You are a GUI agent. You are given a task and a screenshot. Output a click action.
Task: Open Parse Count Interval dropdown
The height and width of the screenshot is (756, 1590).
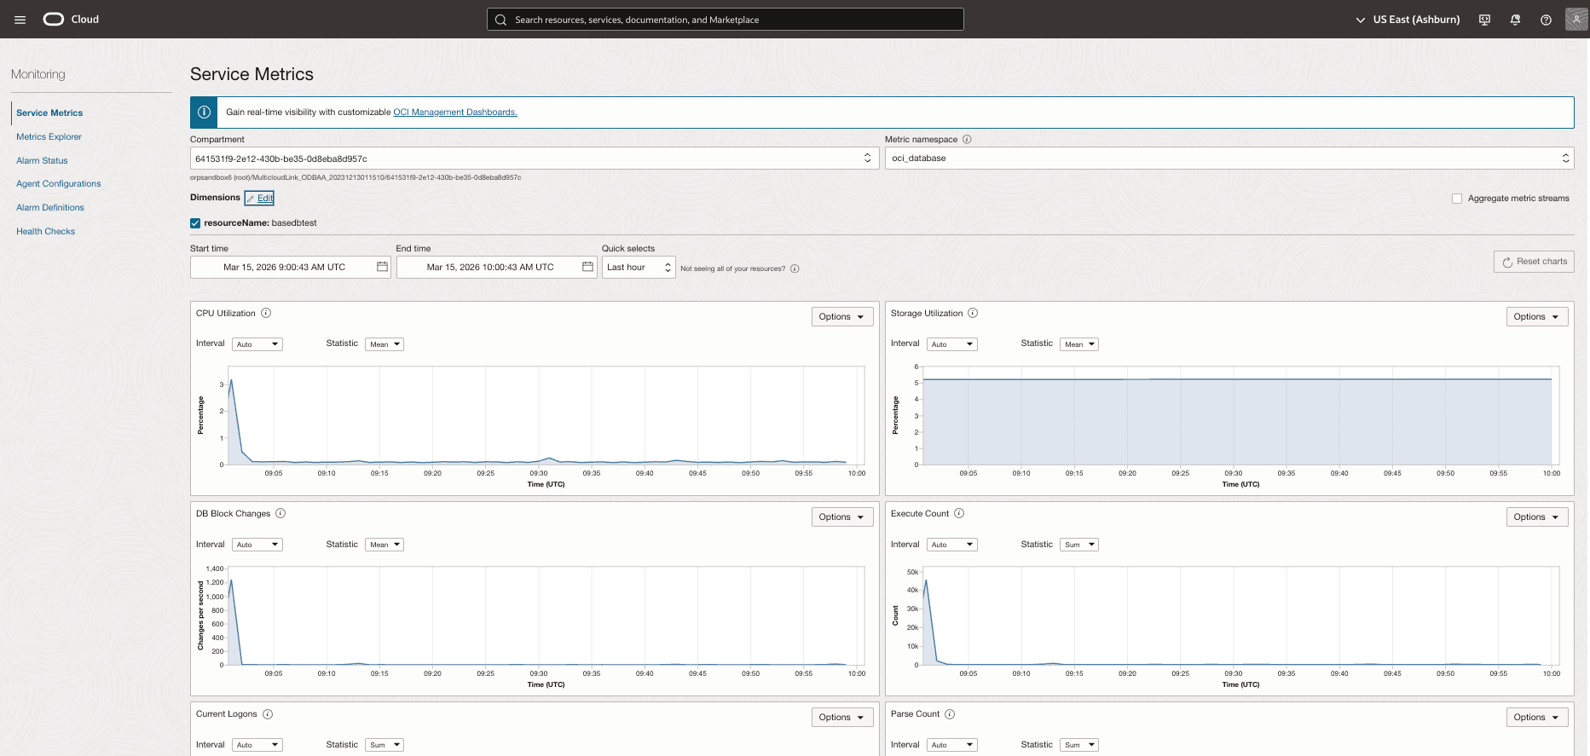coord(952,745)
